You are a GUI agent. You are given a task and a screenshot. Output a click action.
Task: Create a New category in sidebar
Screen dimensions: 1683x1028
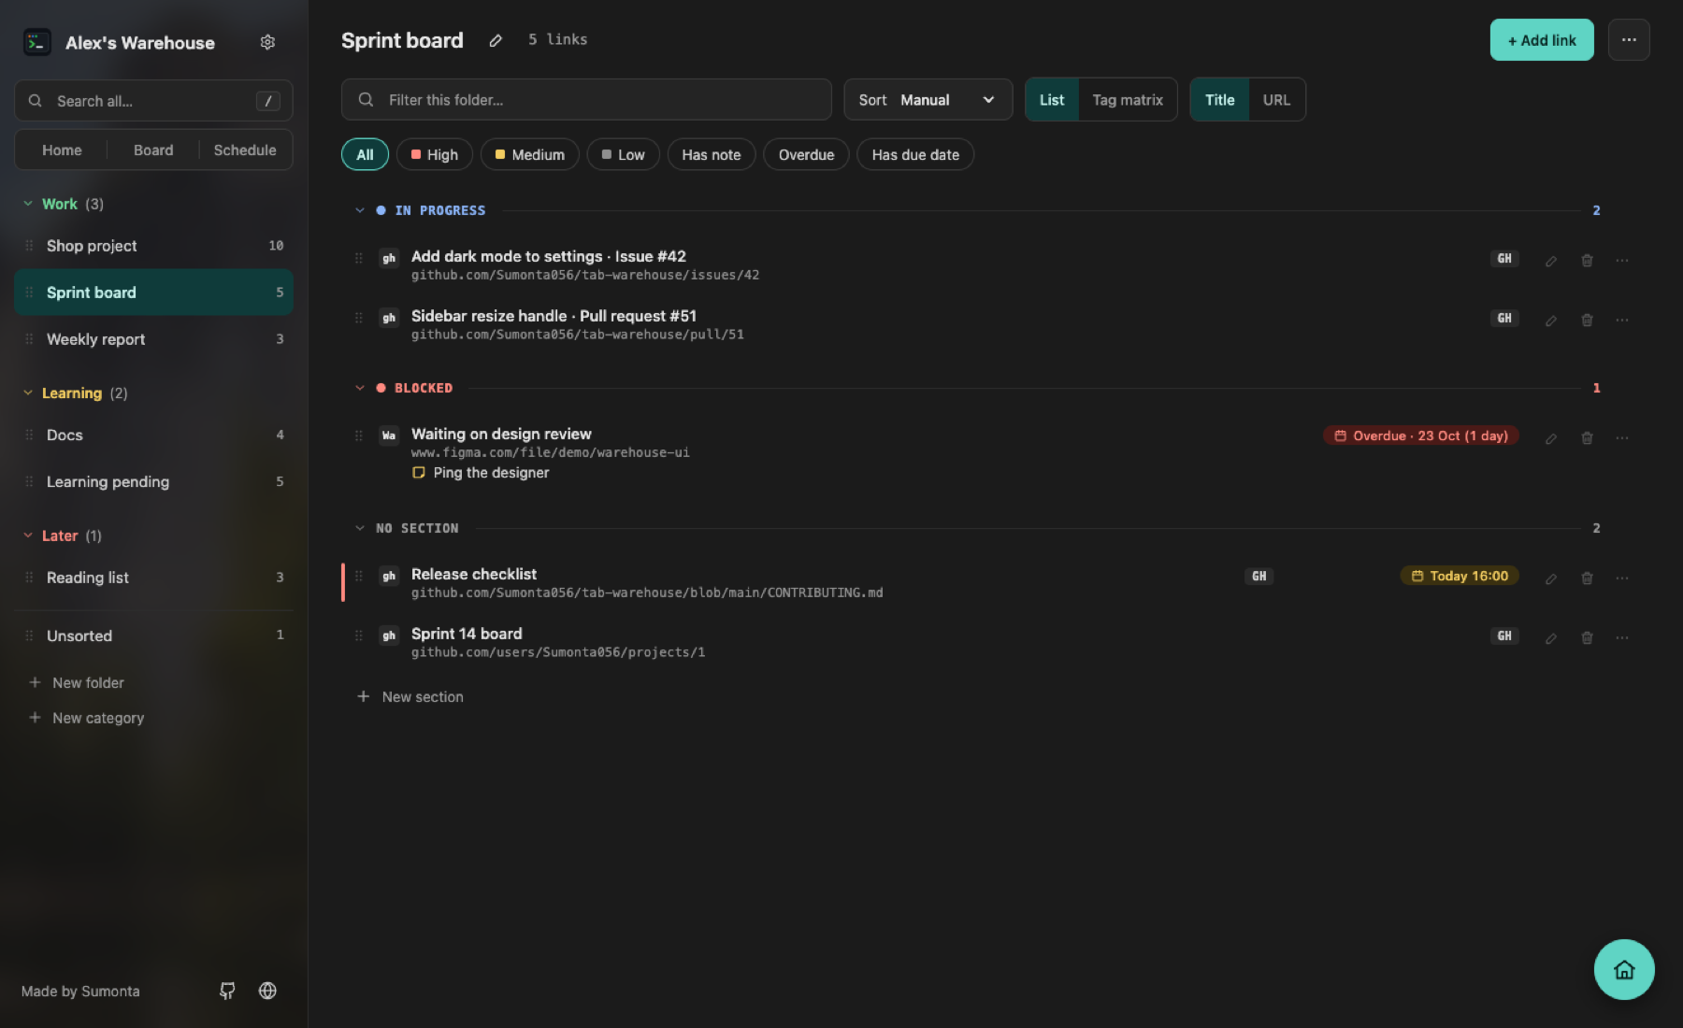point(87,719)
